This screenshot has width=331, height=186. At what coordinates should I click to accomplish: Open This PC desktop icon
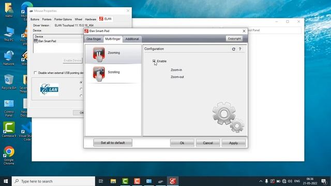point(9,34)
